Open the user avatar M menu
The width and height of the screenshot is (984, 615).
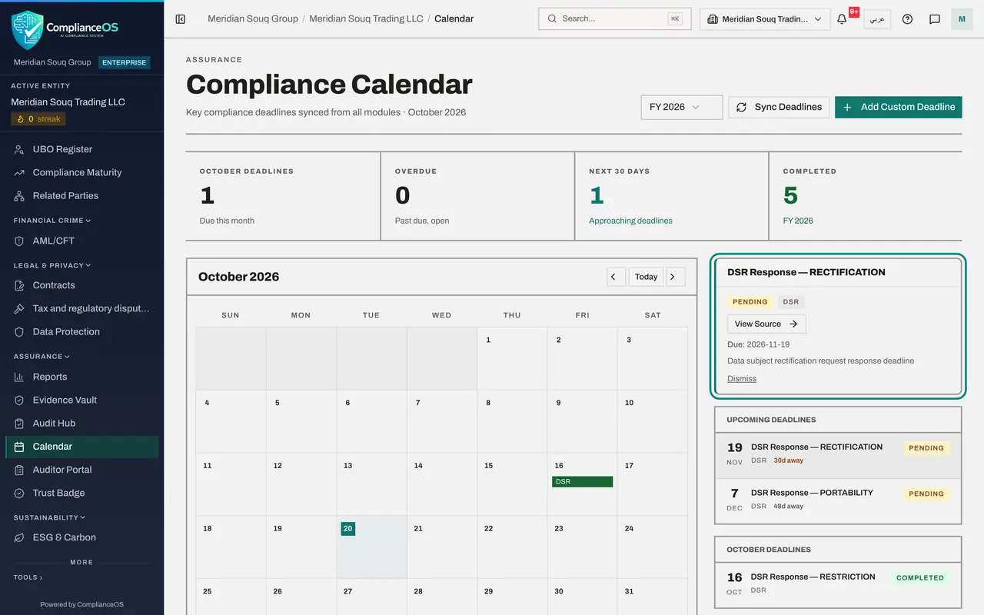click(962, 19)
